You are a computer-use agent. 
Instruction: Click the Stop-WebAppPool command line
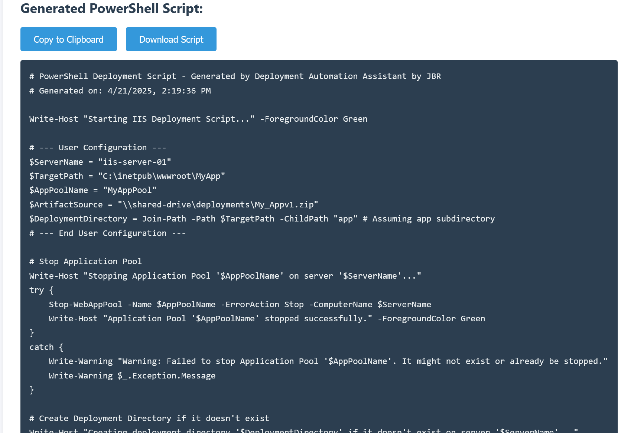[240, 304]
